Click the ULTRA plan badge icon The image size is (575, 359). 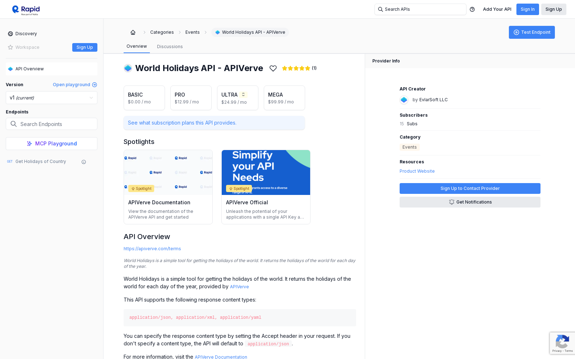(x=243, y=94)
